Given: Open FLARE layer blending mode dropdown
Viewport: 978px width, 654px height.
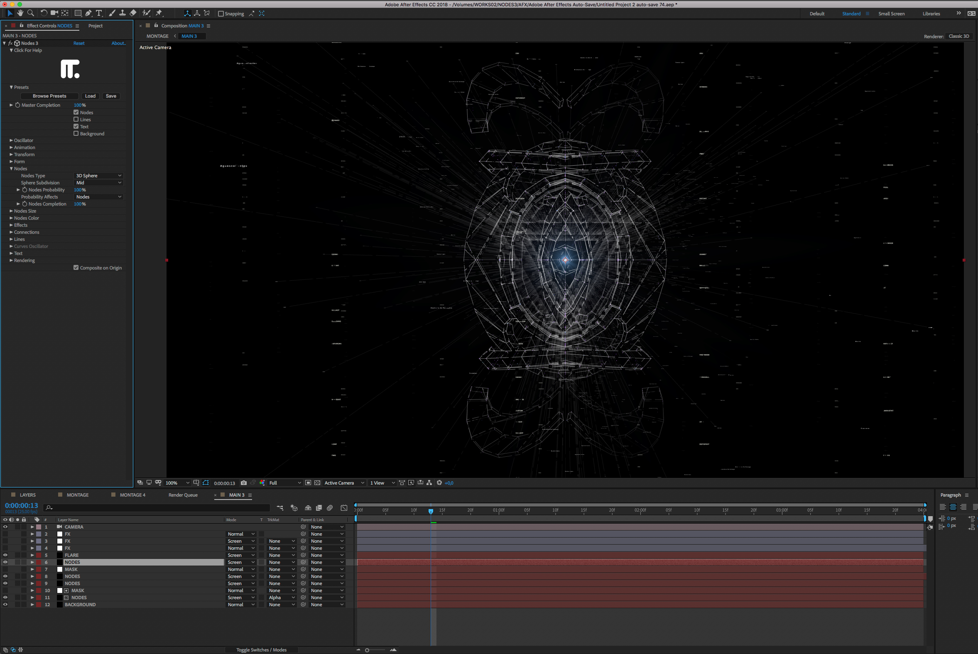Looking at the screenshot, I should pyautogui.click(x=241, y=555).
